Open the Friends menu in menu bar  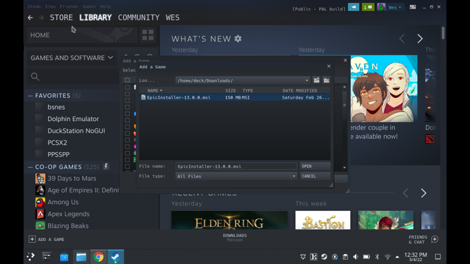point(69,7)
